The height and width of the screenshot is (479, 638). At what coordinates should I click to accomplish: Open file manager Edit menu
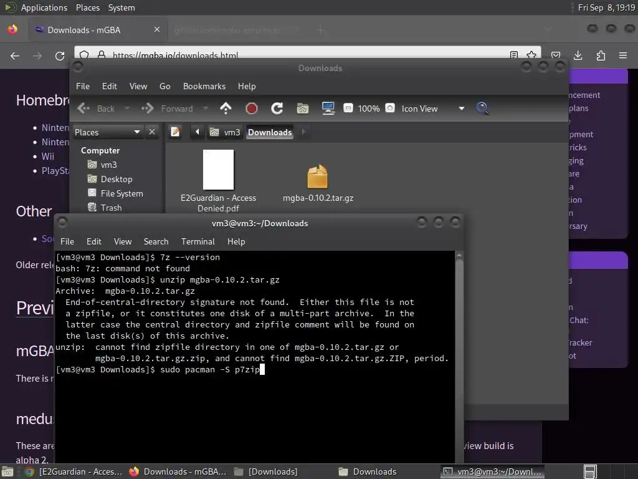pyautogui.click(x=110, y=86)
